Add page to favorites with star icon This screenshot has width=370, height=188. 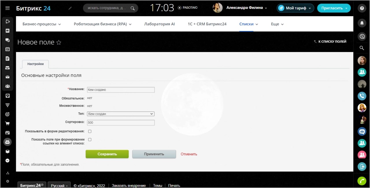pos(59,42)
